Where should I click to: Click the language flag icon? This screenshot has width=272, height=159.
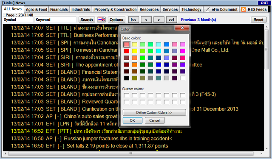102,20
